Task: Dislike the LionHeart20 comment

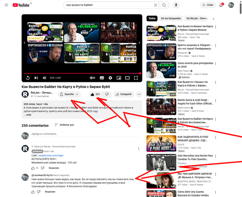Action: pos(39,192)
